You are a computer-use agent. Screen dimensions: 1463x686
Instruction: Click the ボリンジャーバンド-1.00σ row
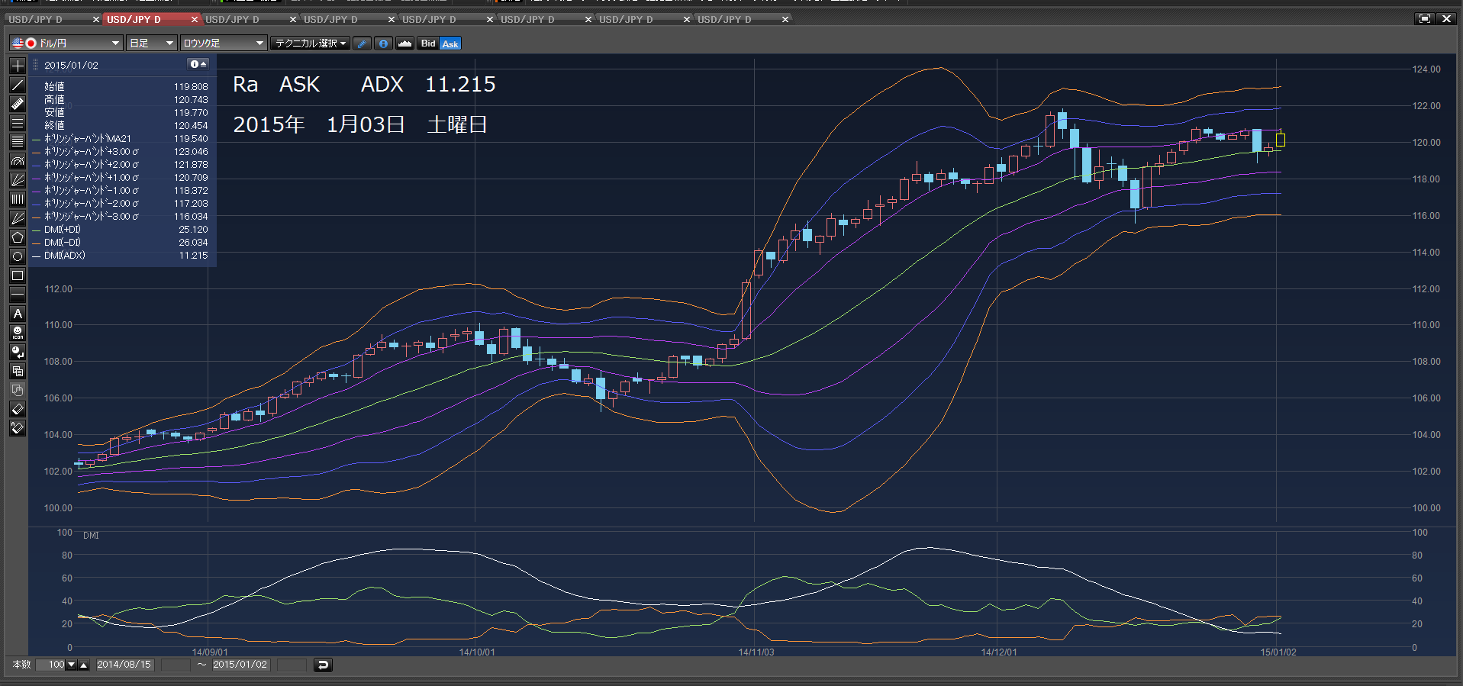(122, 191)
